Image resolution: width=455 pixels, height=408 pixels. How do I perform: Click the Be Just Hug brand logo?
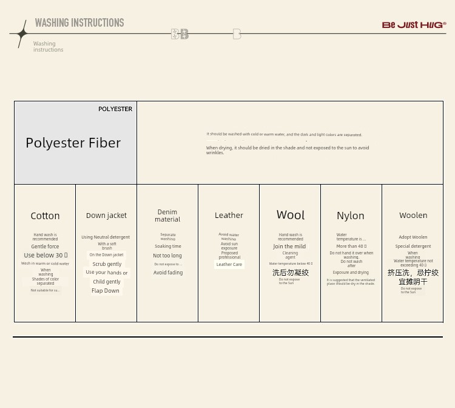click(x=414, y=25)
